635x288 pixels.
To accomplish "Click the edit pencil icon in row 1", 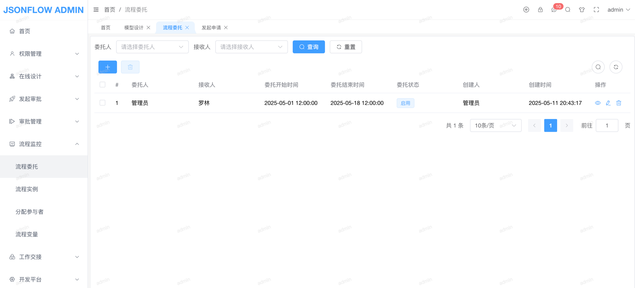I will coord(608,103).
